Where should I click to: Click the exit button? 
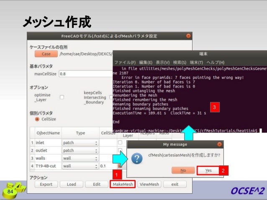pos(175,185)
